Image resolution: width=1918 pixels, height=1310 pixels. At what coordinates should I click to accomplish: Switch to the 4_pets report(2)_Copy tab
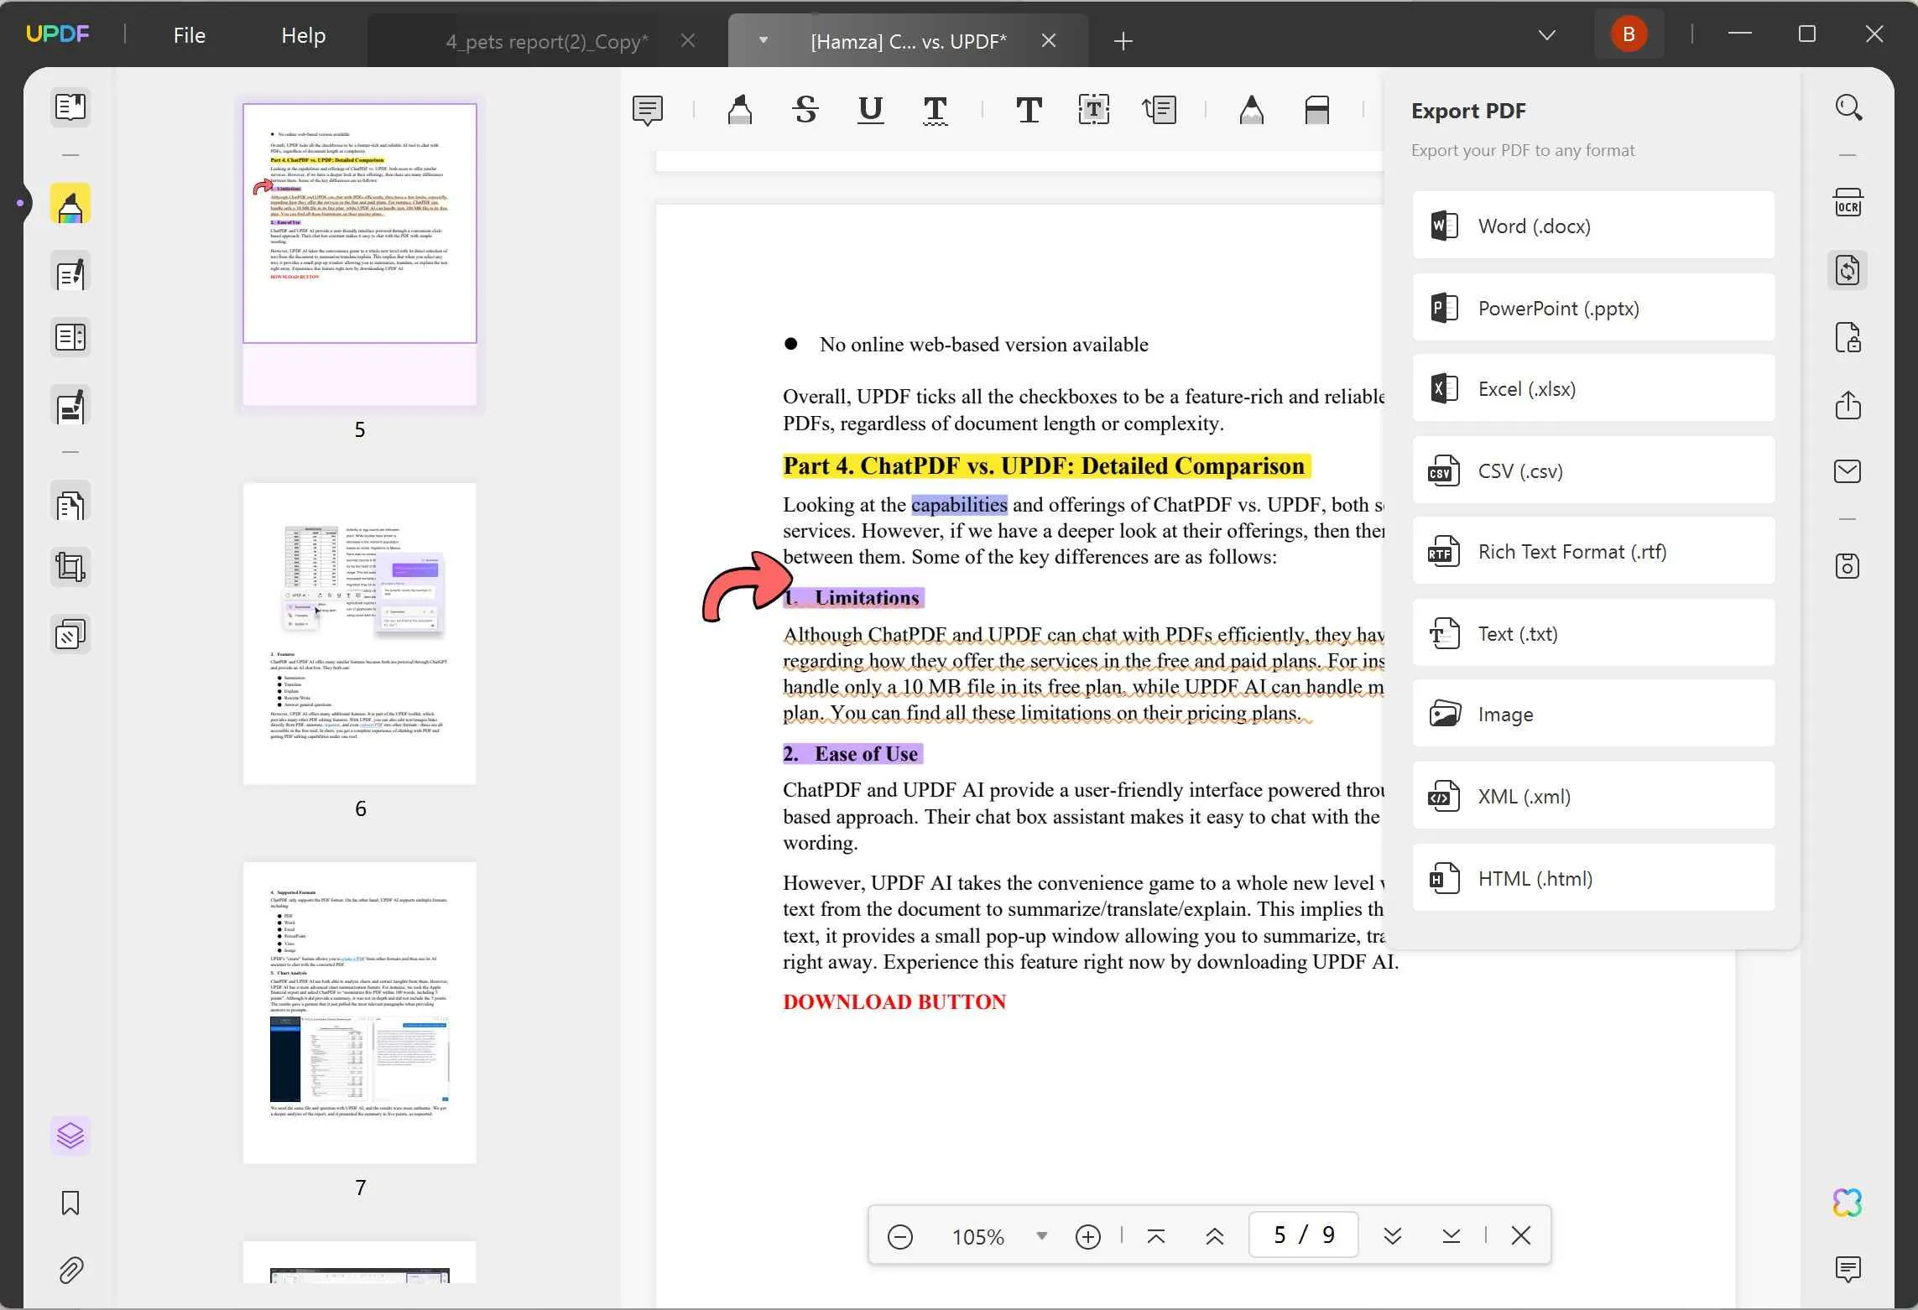tap(548, 39)
